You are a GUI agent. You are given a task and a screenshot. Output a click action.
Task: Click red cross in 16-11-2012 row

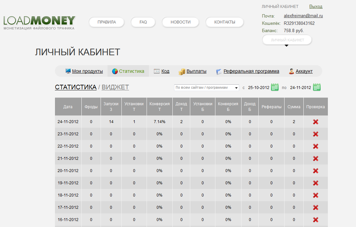pos(316,220)
